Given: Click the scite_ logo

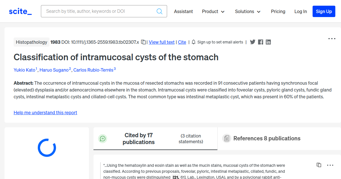Looking at the screenshot, I should (x=20, y=11).
